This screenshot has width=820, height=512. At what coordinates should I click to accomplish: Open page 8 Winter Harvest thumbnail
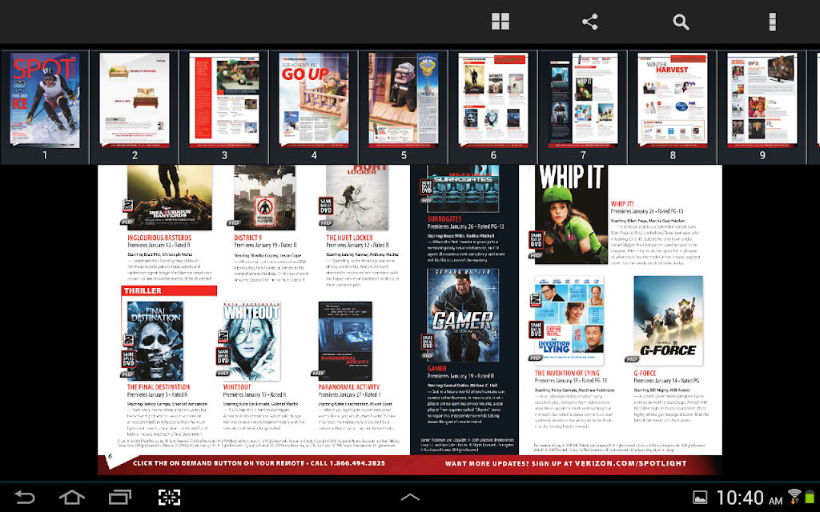[x=673, y=100]
